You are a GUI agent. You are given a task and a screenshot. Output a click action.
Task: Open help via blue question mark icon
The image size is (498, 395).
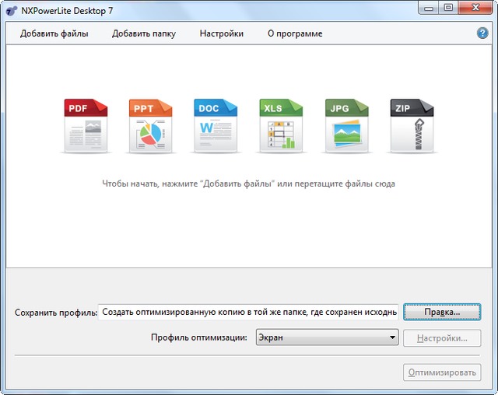click(482, 33)
